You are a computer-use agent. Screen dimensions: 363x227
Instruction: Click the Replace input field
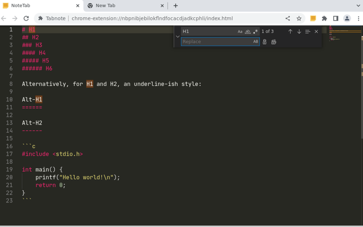[216, 42]
